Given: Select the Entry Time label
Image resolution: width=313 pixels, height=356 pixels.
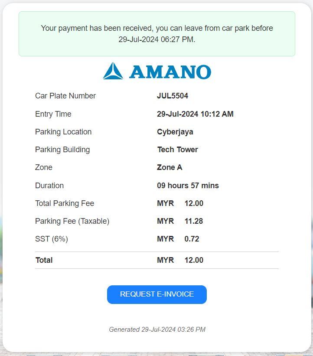Looking at the screenshot, I should (x=53, y=114).
